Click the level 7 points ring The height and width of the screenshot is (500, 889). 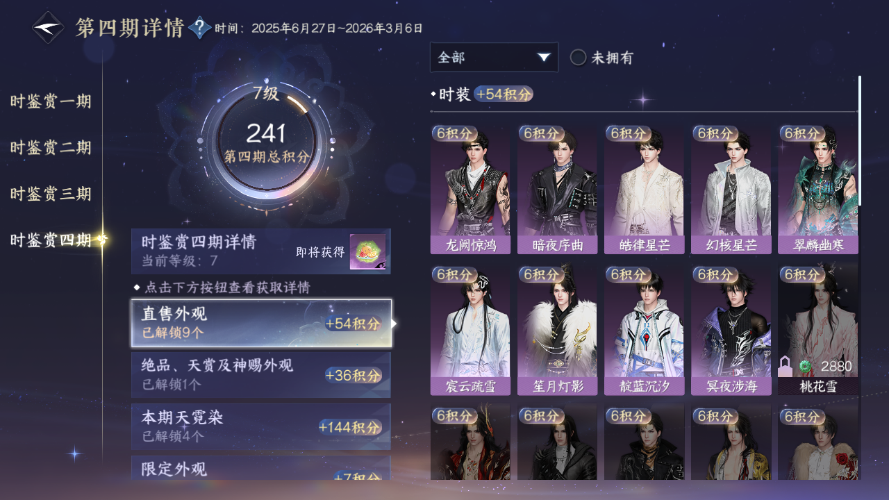[265, 145]
